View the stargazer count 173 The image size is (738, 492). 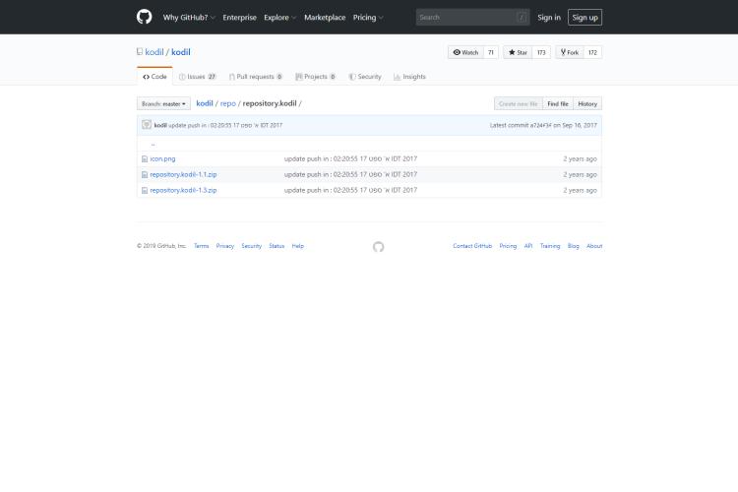click(x=541, y=52)
